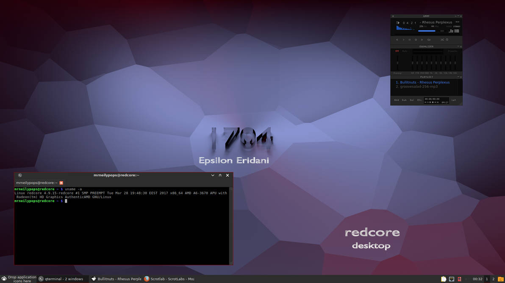The height and width of the screenshot is (283, 505).
Task: Click the Qmmp volume slider
Action: coord(427,31)
